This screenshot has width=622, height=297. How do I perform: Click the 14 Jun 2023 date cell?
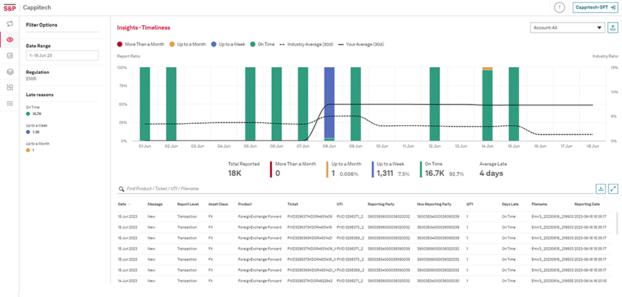(x=127, y=281)
